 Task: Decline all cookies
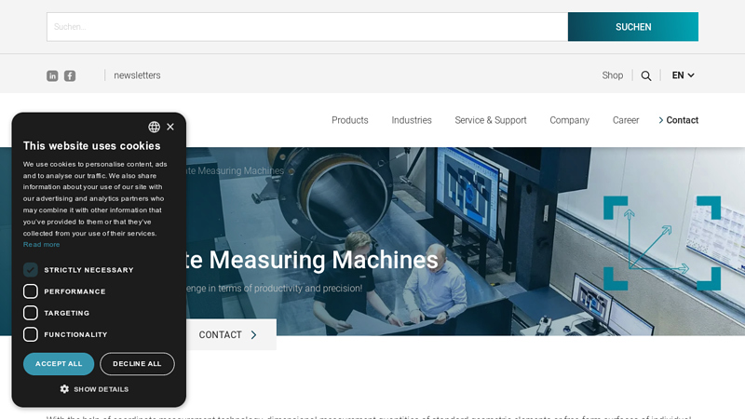(137, 364)
